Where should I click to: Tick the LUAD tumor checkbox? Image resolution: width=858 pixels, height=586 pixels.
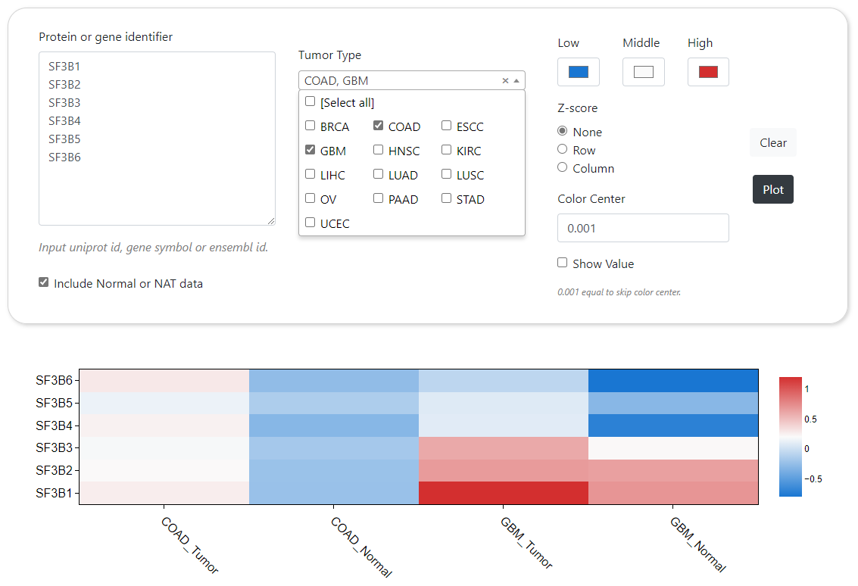pyautogui.click(x=379, y=174)
